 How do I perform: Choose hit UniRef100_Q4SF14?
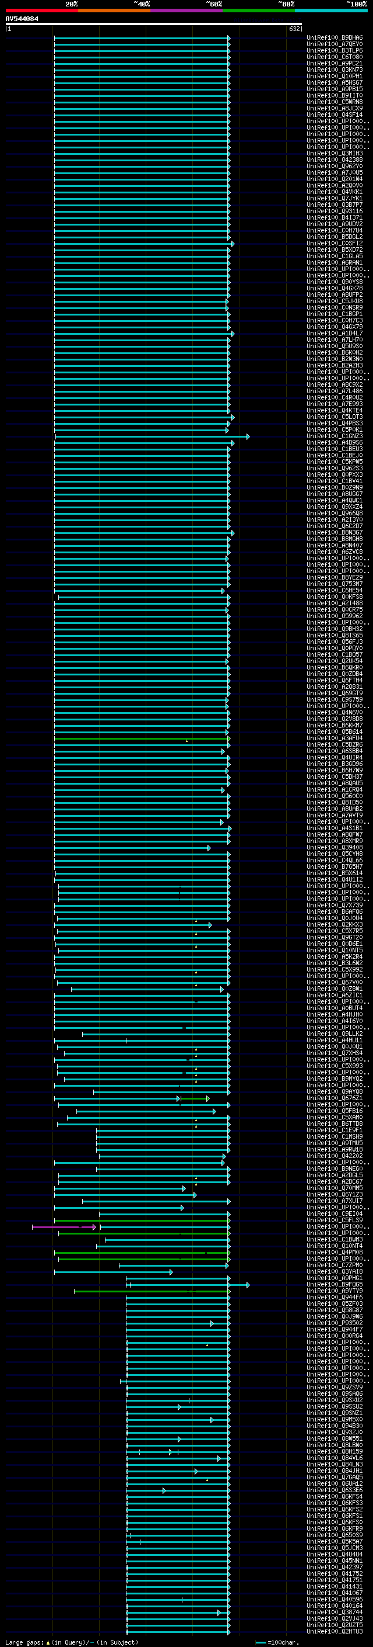tap(335, 115)
